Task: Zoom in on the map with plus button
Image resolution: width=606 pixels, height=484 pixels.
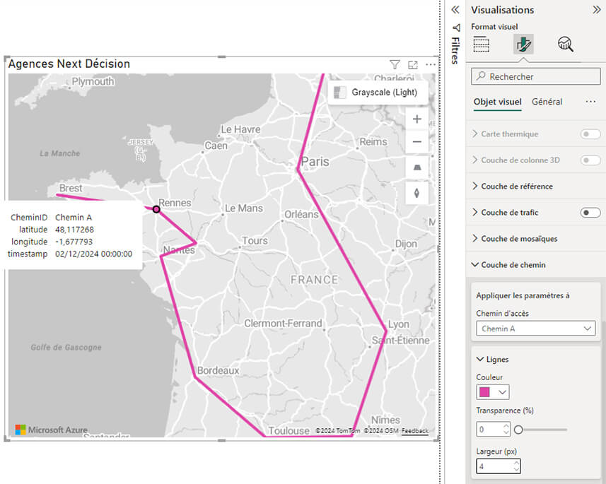Action: point(416,119)
